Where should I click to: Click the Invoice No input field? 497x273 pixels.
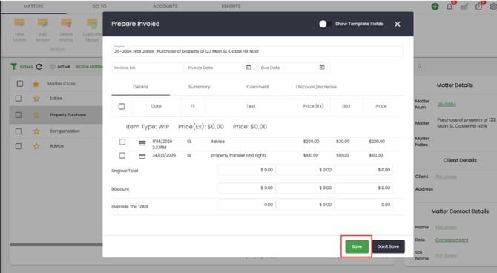click(x=147, y=68)
